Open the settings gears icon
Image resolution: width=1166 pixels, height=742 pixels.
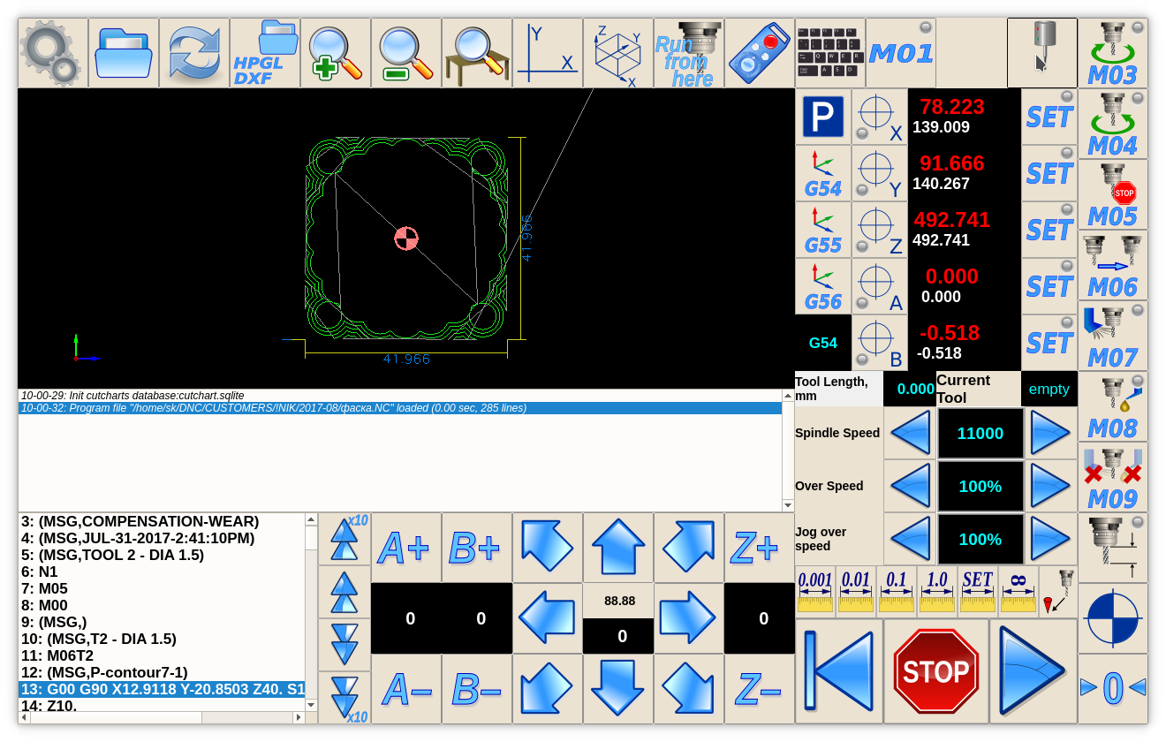pyautogui.click(x=53, y=53)
